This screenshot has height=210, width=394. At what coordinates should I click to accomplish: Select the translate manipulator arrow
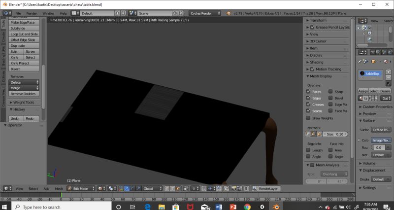[x=127, y=188]
